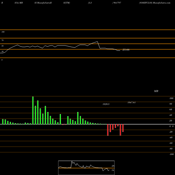175x175 pixels.
Task: Click the RSI axis label 30
Action: [2, 51]
